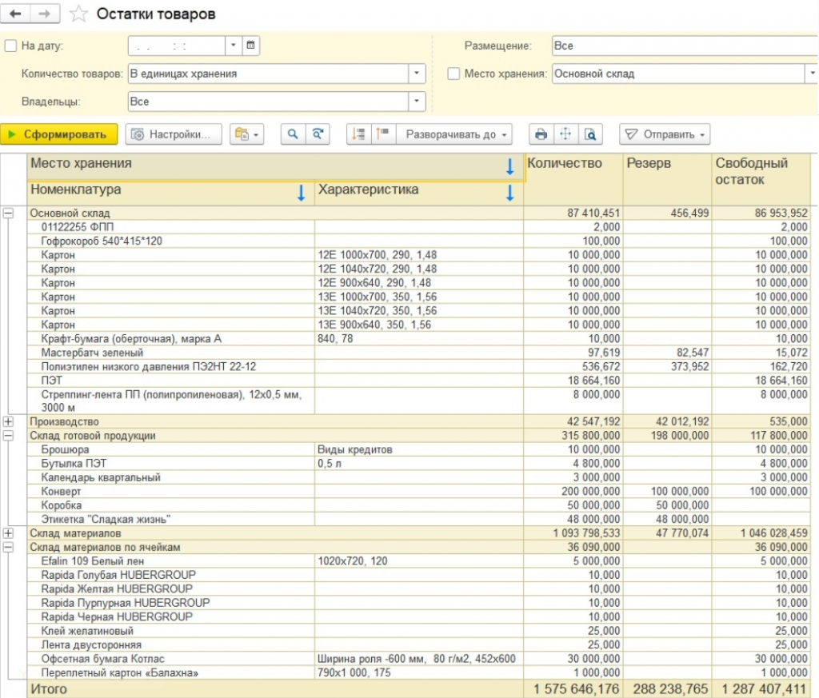Click the Find next icon in toolbar
The image size is (819, 698).
coord(317,134)
